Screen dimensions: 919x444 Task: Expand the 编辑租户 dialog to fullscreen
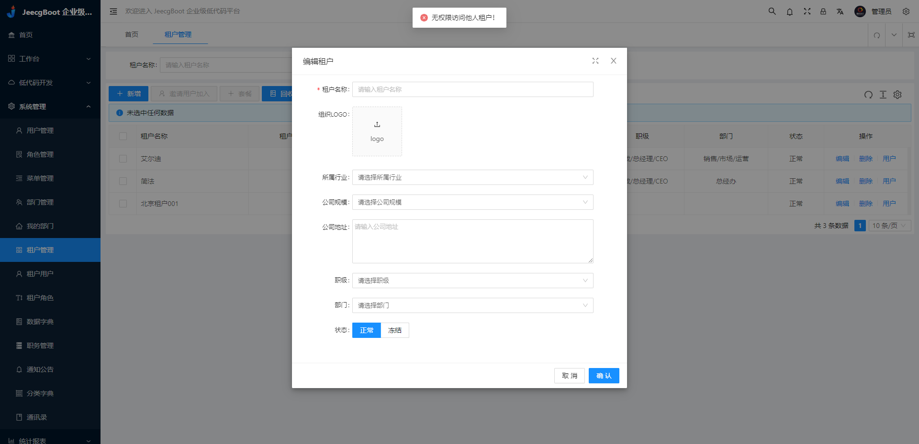point(595,61)
